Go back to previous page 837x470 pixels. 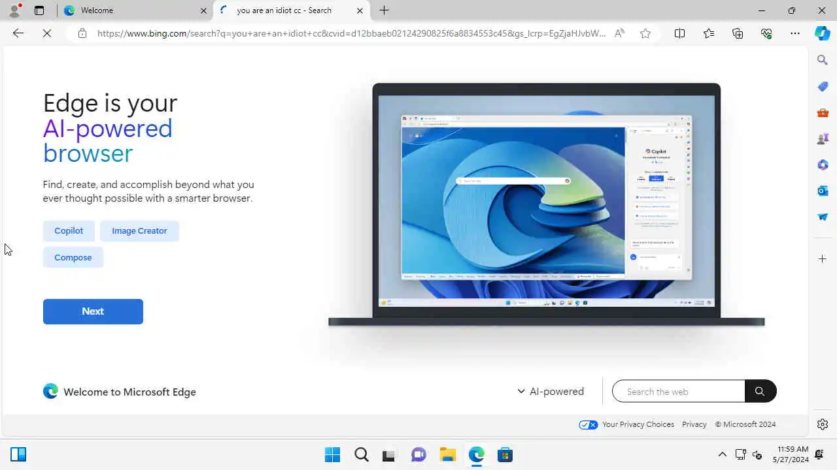pos(18,33)
